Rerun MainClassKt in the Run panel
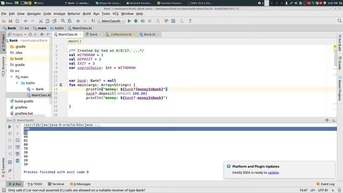 [10, 127]
